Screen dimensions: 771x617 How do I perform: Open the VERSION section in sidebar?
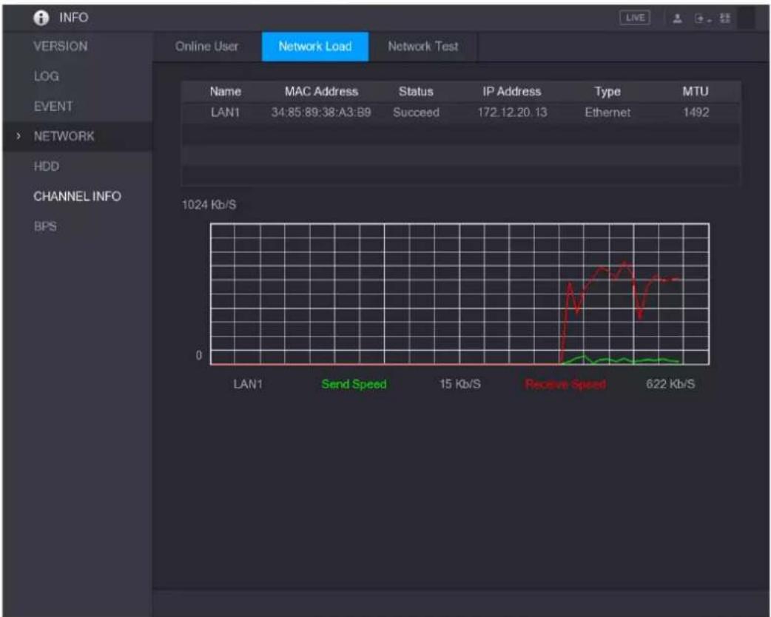tap(61, 46)
